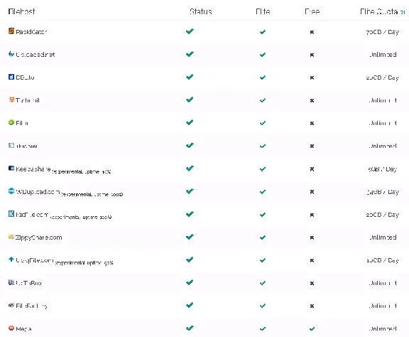
Task: Click the Elite column header
Action: pyautogui.click(x=263, y=11)
